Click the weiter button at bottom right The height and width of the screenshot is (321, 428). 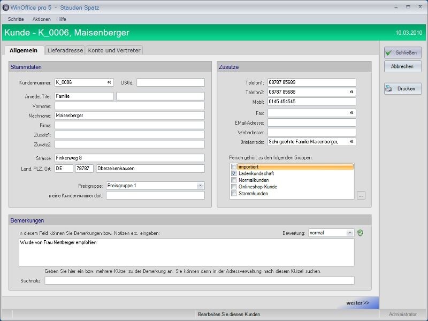click(x=357, y=302)
